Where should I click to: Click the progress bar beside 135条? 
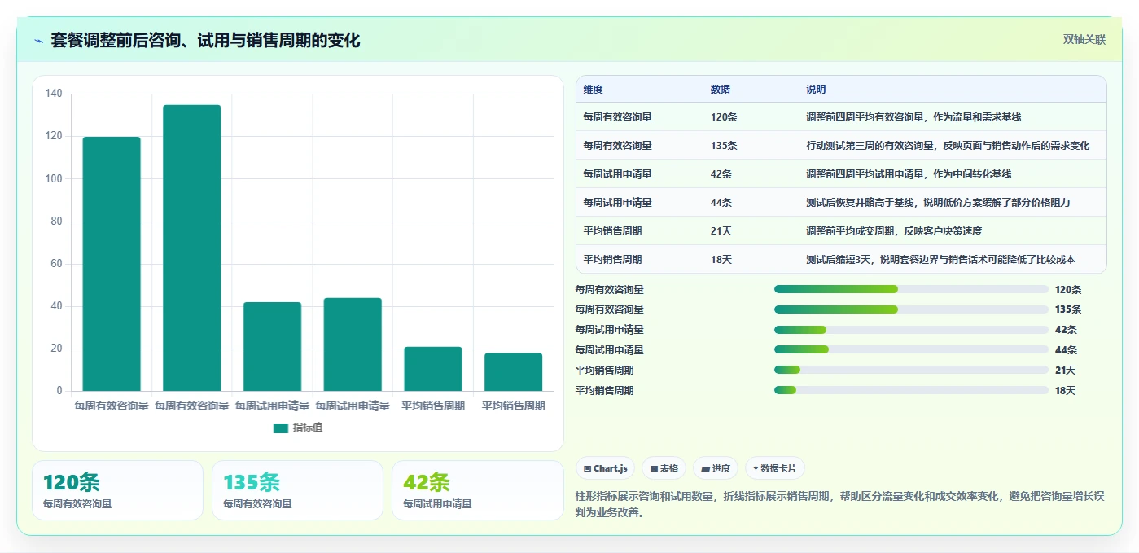(x=911, y=309)
